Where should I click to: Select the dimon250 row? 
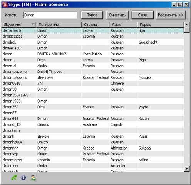pos(92,107)
